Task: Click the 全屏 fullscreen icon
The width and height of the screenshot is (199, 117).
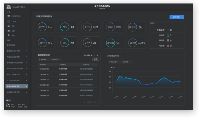Action: click(9, 31)
